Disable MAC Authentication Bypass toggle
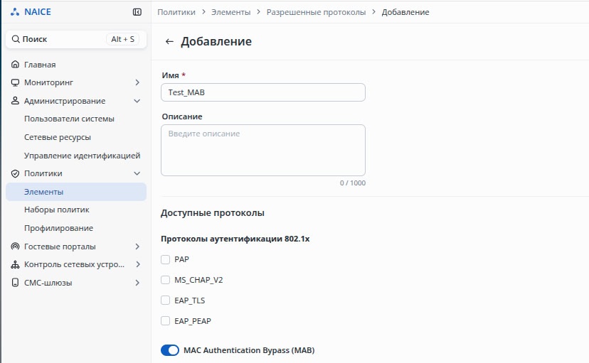 170,350
